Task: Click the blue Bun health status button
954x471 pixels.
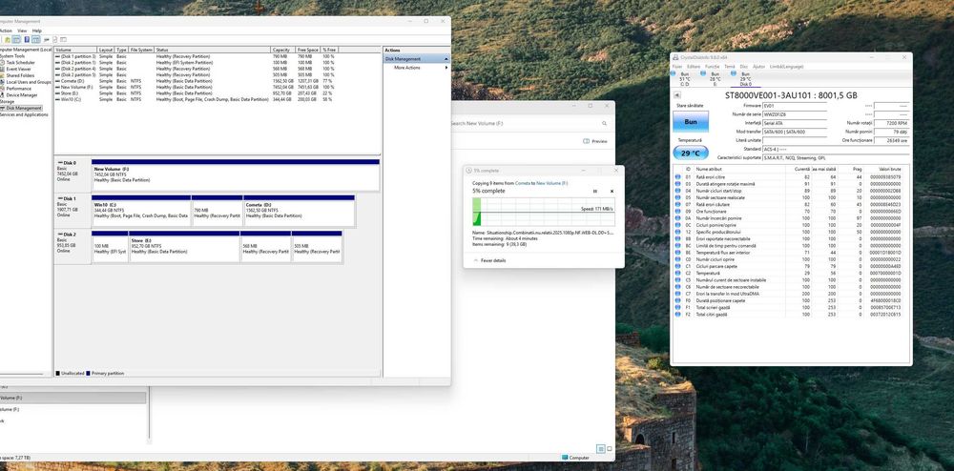Action: [x=691, y=121]
